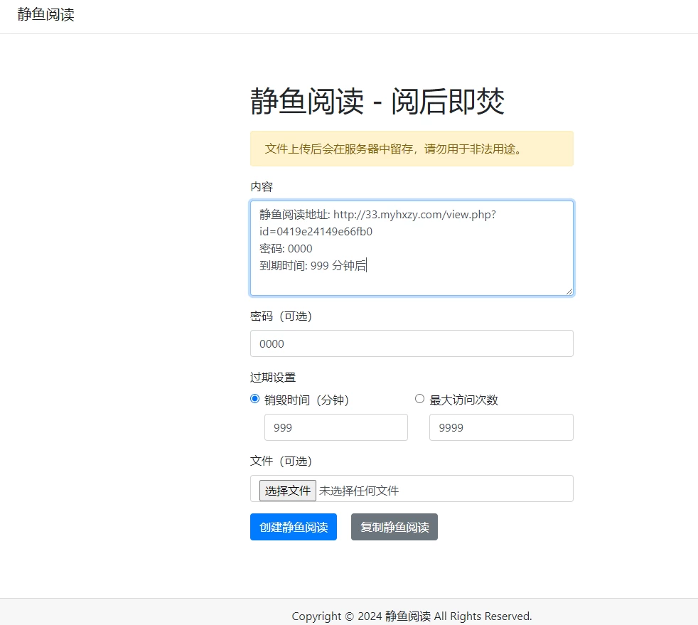Click the footer copyright text
Viewport: 698px width, 625px height.
tap(412, 616)
